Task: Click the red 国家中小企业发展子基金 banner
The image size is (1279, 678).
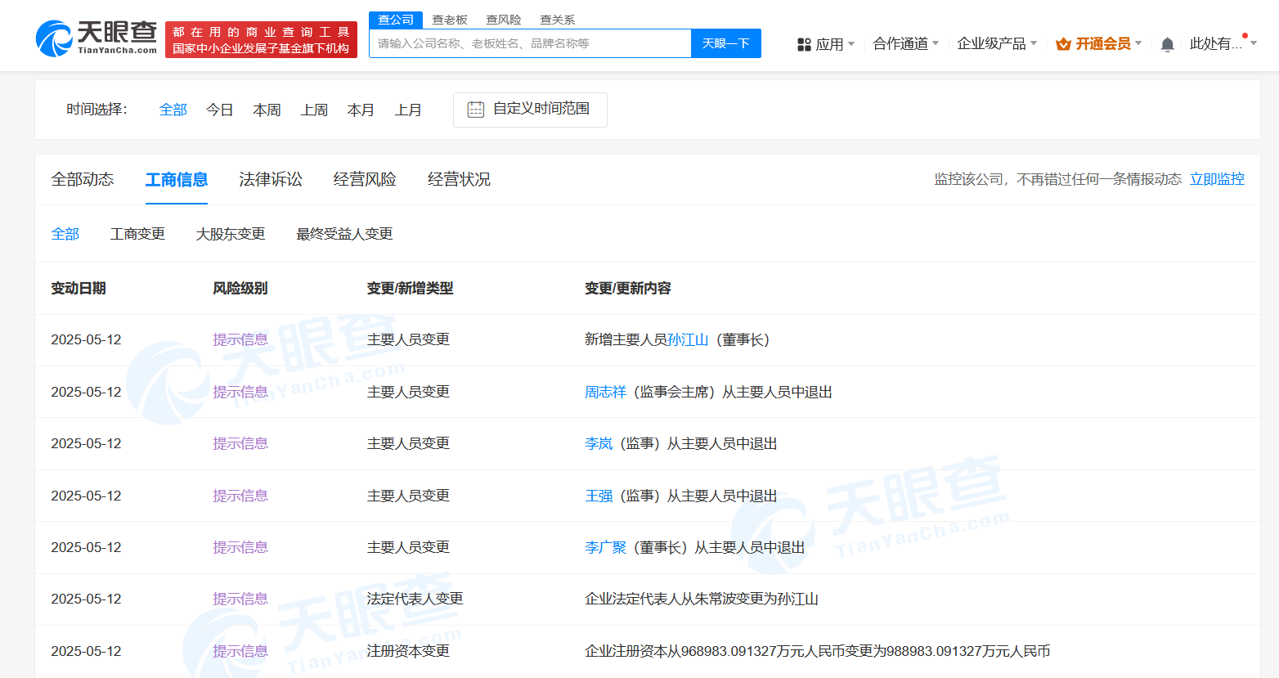Action: [261, 40]
